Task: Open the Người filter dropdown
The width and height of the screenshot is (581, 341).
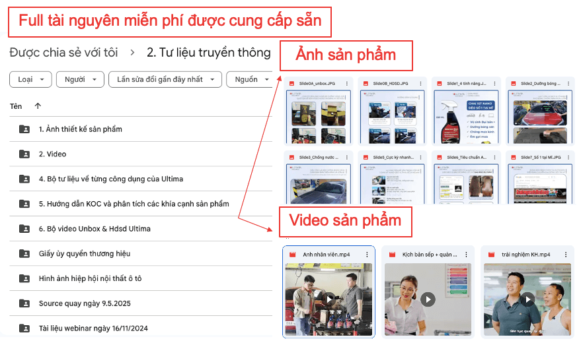Action: (x=80, y=80)
